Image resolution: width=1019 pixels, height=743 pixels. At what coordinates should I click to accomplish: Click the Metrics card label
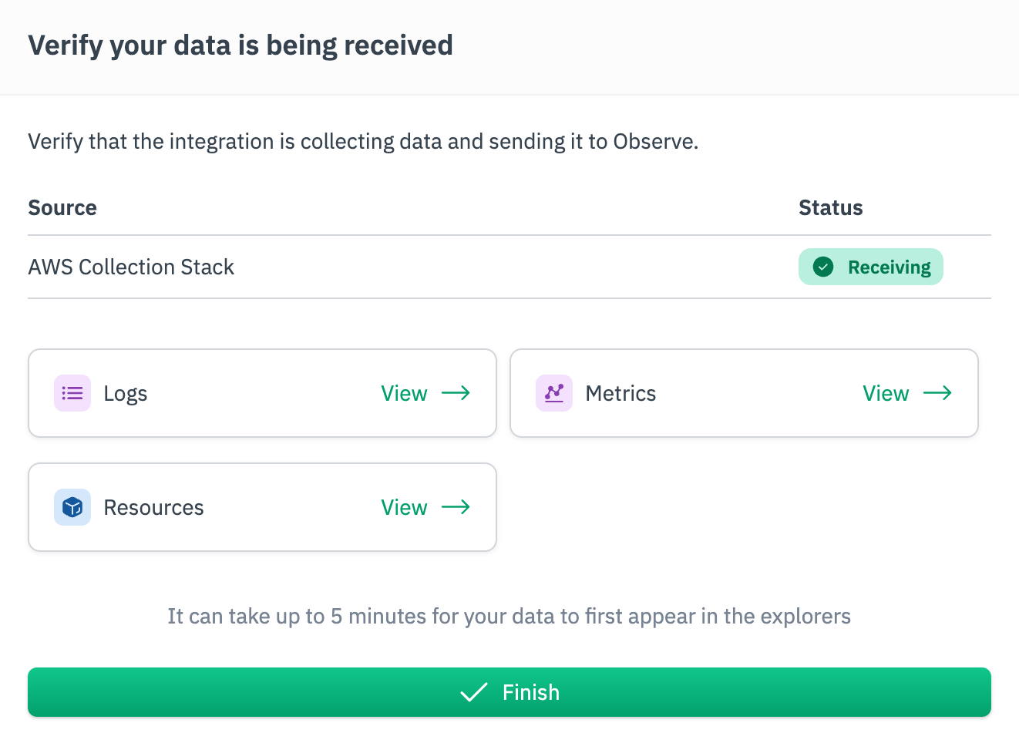pyautogui.click(x=620, y=393)
